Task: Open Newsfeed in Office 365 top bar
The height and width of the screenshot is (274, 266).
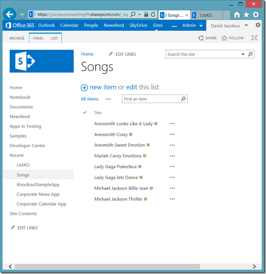Action: point(114,25)
